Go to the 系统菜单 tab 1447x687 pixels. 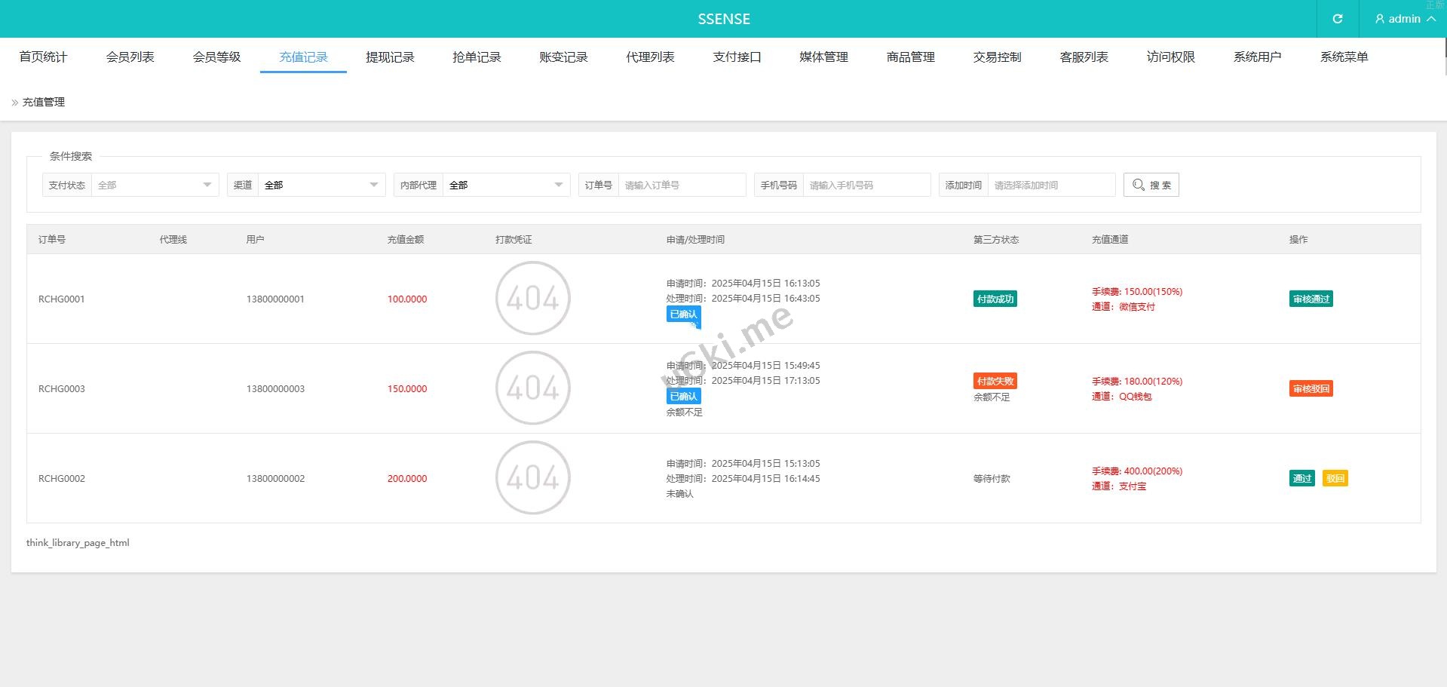(1344, 57)
